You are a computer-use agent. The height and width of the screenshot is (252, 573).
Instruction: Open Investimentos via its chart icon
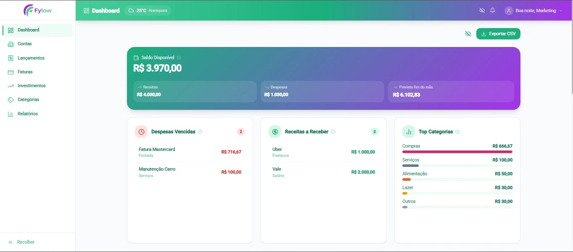[10, 86]
